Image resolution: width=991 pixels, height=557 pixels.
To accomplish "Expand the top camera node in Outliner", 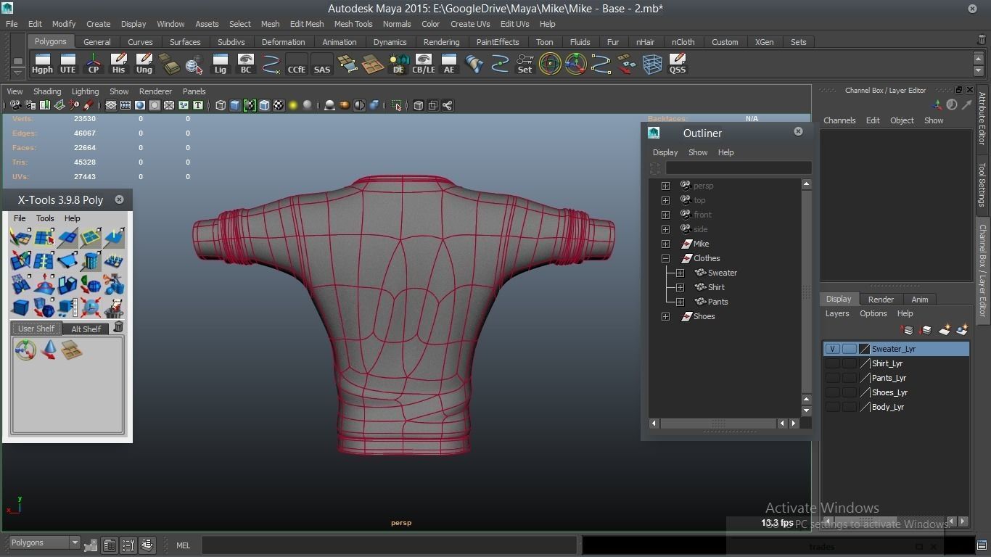I will point(665,200).
